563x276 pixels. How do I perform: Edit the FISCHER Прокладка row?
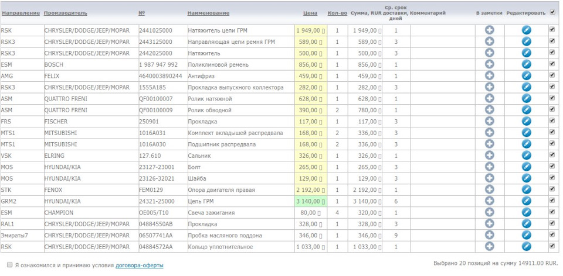tap(527, 122)
